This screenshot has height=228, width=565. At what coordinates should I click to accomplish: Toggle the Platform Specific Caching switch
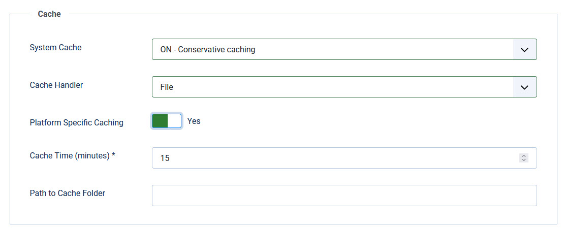[x=167, y=121]
